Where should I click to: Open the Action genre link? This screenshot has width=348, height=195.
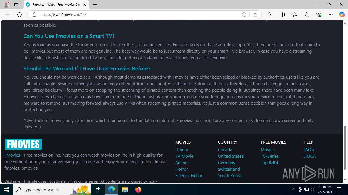181,162
